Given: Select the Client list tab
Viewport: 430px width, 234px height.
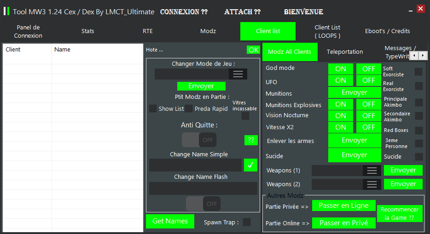Looking at the screenshot, I should tap(268, 31).
